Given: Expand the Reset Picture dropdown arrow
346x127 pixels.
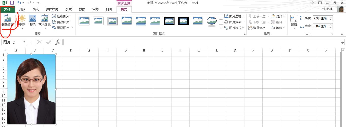Looking at the screenshot, I should [72, 28].
